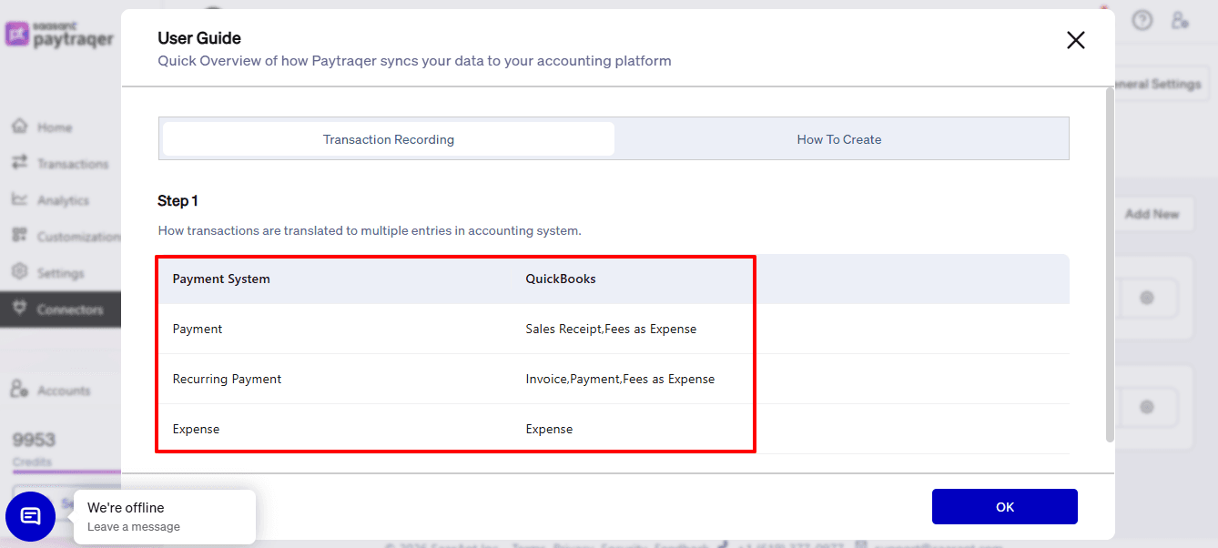Click the help question mark icon
This screenshot has width=1218, height=548.
[1142, 20]
